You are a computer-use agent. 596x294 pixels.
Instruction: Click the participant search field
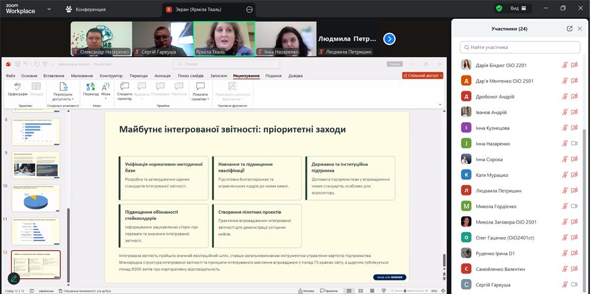pos(520,47)
